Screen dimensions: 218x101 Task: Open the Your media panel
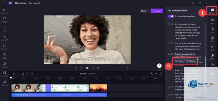coord(5,11)
